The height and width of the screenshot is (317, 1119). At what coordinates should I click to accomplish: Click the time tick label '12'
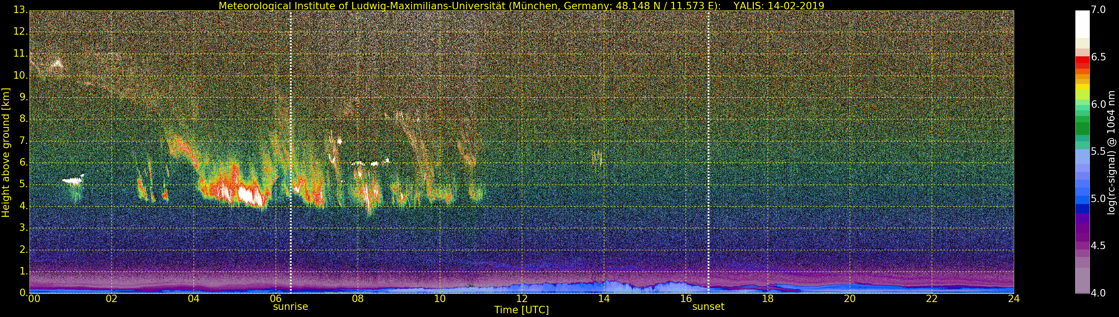point(522,299)
